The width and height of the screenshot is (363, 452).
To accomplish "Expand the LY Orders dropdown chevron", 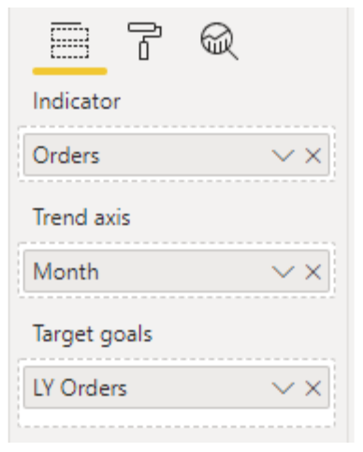I will tap(283, 388).
